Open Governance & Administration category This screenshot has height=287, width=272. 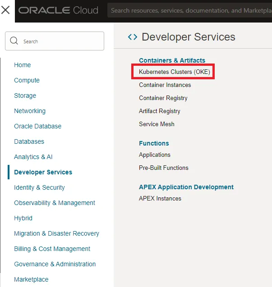55,264
